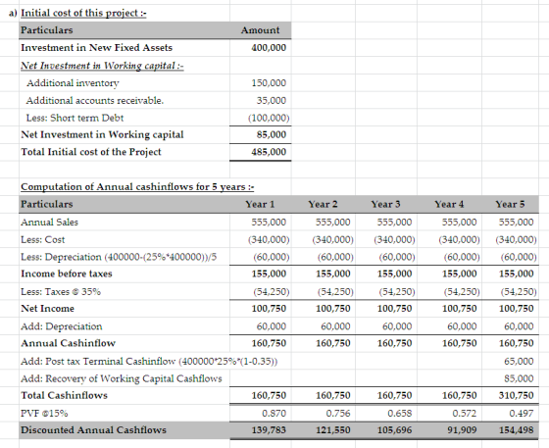Select the "Investment in New Fixed Assets" label
Viewport: 549px width, 448px height.
tap(97, 48)
